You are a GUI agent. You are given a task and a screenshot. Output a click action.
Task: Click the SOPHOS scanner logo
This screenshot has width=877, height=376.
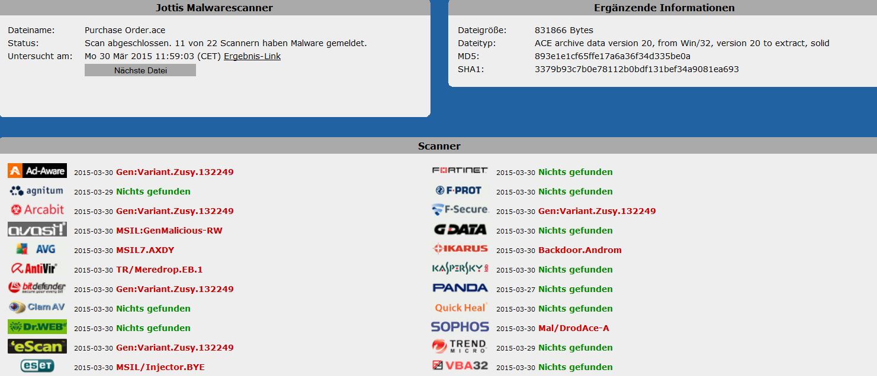pos(460,327)
